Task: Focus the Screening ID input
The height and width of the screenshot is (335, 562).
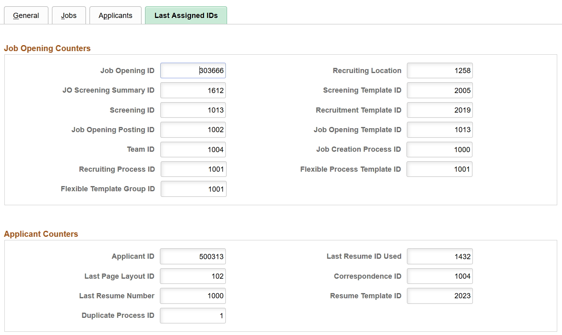Action: tap(193, 110)
